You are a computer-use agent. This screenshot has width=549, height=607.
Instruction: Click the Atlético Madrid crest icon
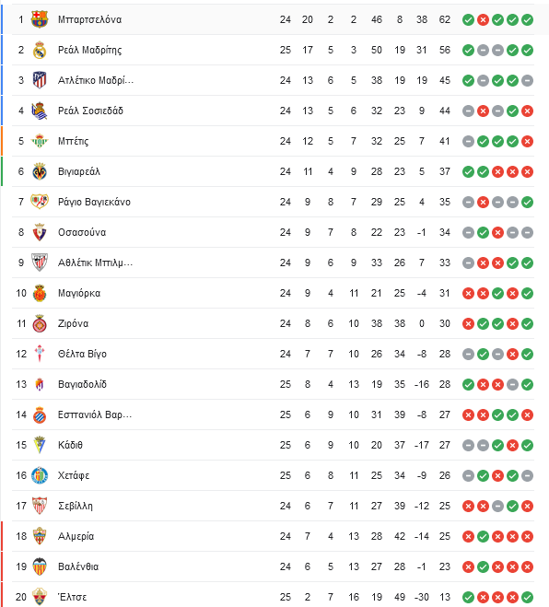pyautogui.click(x=40, y=80)
